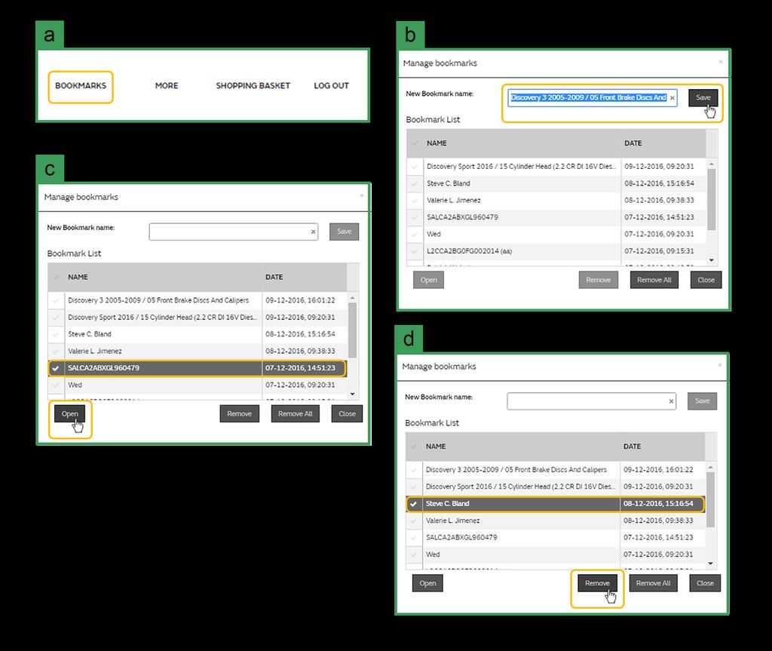Toggle select-all header checkbox in panel b
The height and width of the screenshot is (651, 772).
coord(415,143)
